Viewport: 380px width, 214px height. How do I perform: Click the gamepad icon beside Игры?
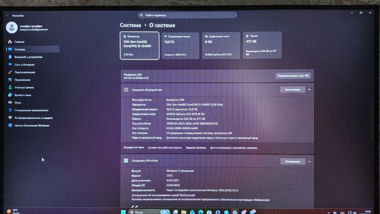[x=10, y=102]
